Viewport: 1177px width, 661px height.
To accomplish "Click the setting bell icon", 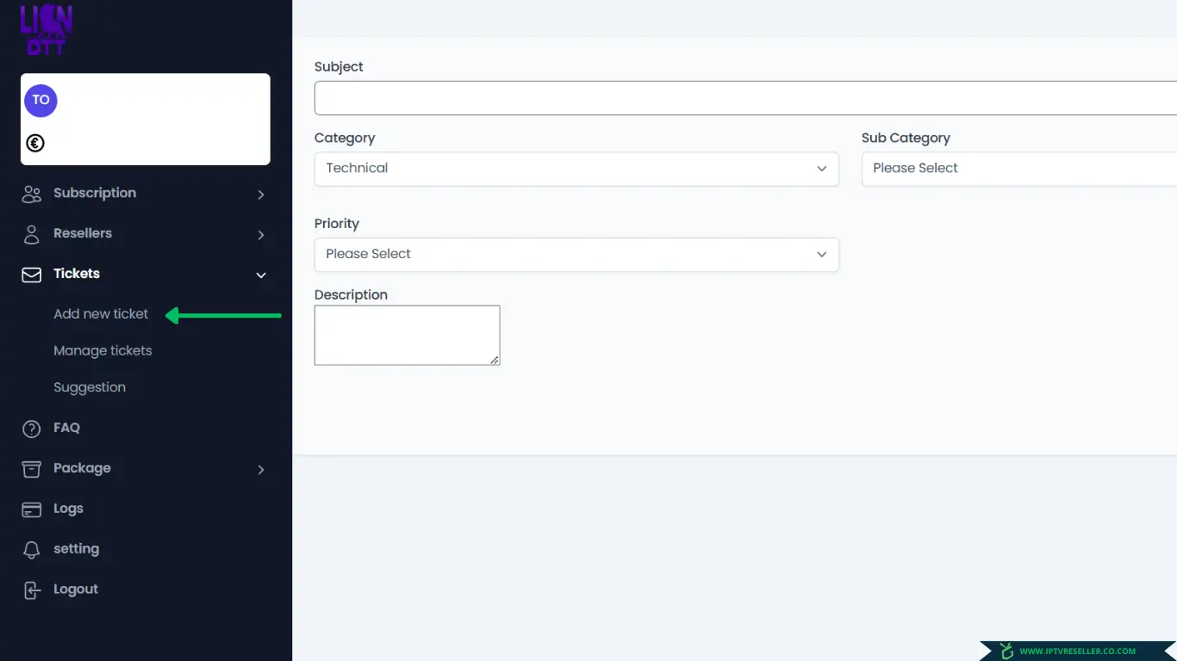I will 32,550.
